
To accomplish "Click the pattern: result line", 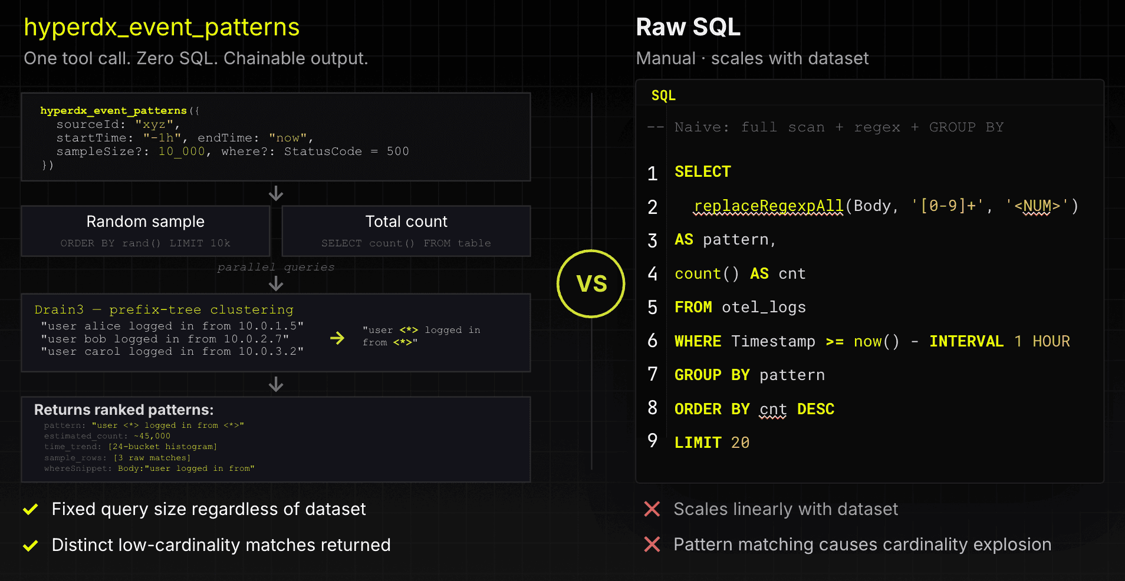I will [144, 425].
